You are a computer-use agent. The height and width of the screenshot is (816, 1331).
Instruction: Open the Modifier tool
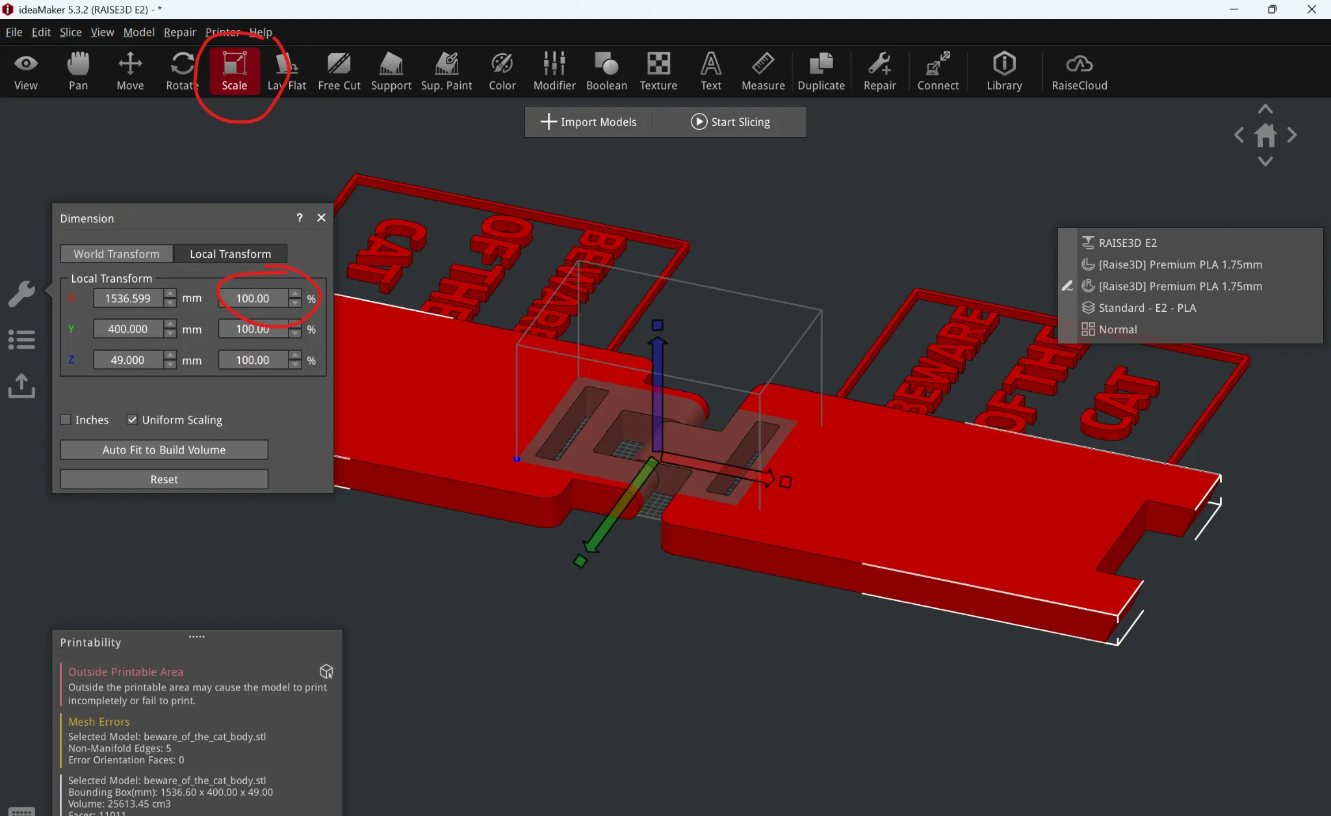point(554,71)
